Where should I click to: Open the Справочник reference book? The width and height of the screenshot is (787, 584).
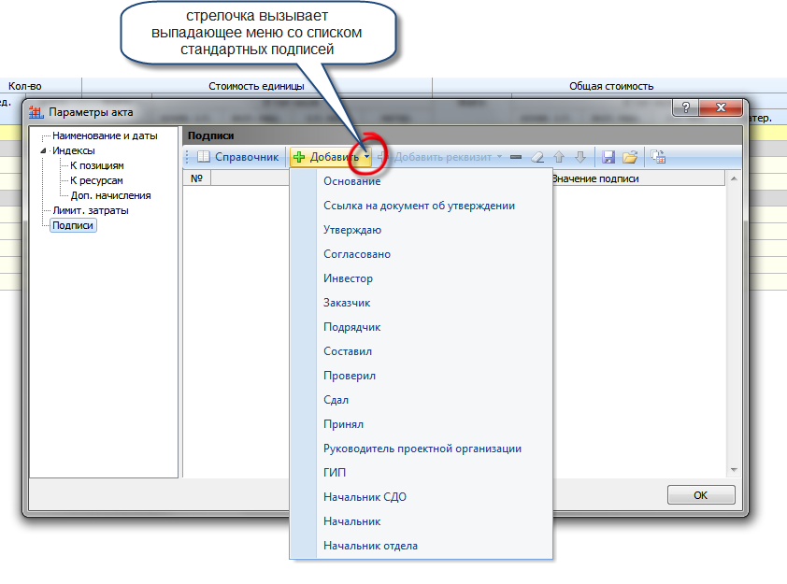point(238,157)
